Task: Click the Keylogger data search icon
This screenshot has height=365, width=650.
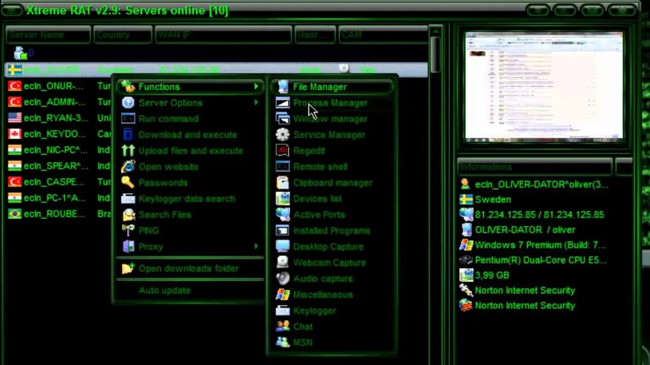Action: click(x=128, y=199)
